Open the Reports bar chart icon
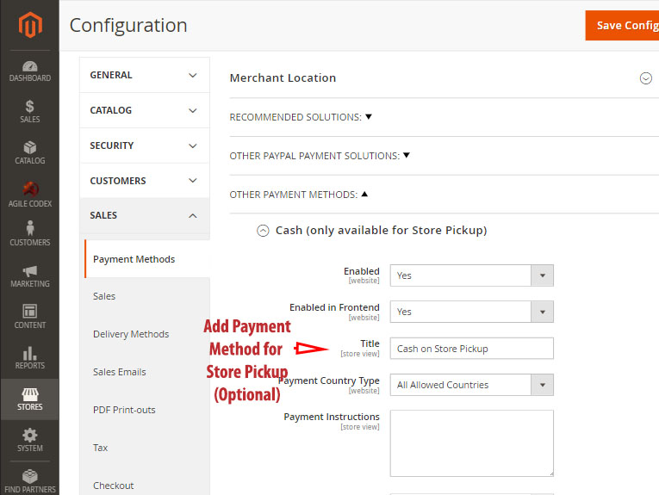 29,358
